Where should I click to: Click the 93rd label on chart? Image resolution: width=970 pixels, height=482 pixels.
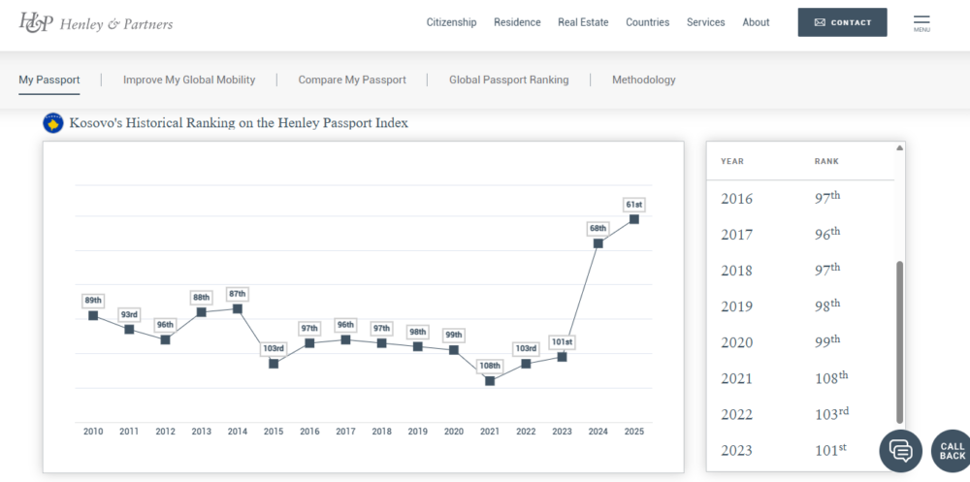pyautogui.click(x=129, y=315)
